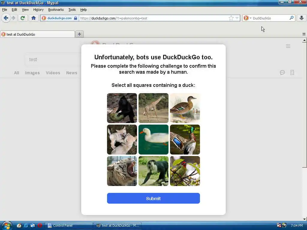
Task: Click the taskbar clock showing 7:04 PM
Action: click(x=297, y=226)
